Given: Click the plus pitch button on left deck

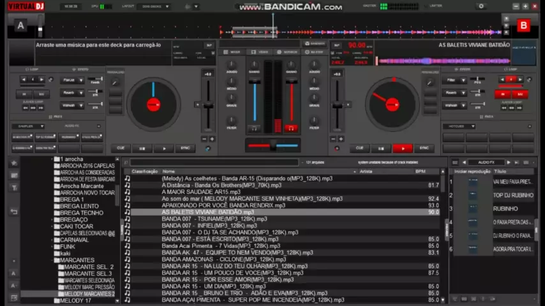Looking at the screenshot, I should coord(212,138).
